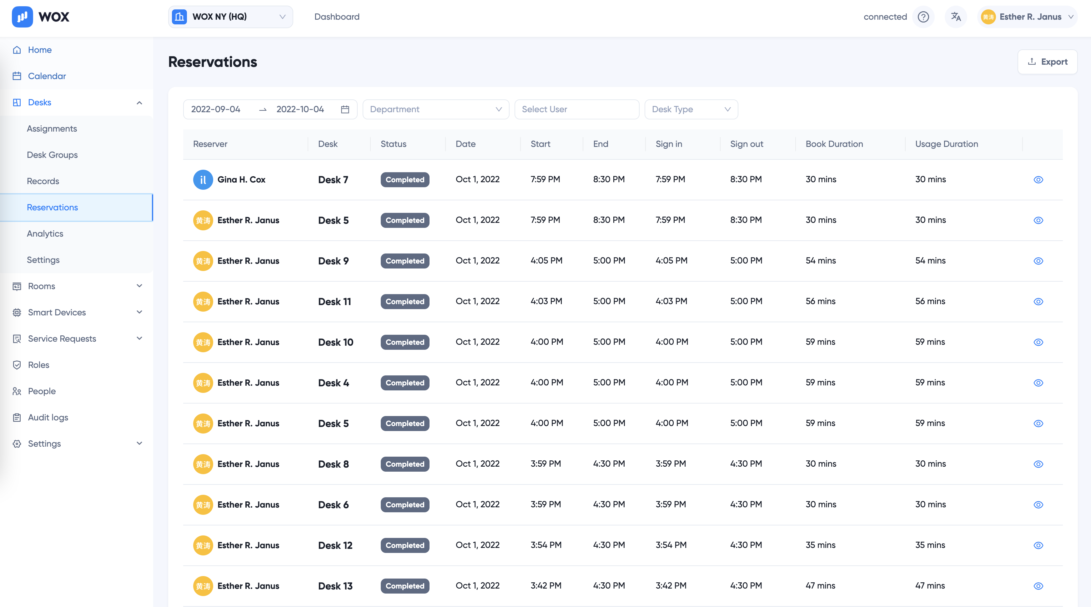Click the Export button
This screenshot has height=607, width=1091.
[1047, 62]
